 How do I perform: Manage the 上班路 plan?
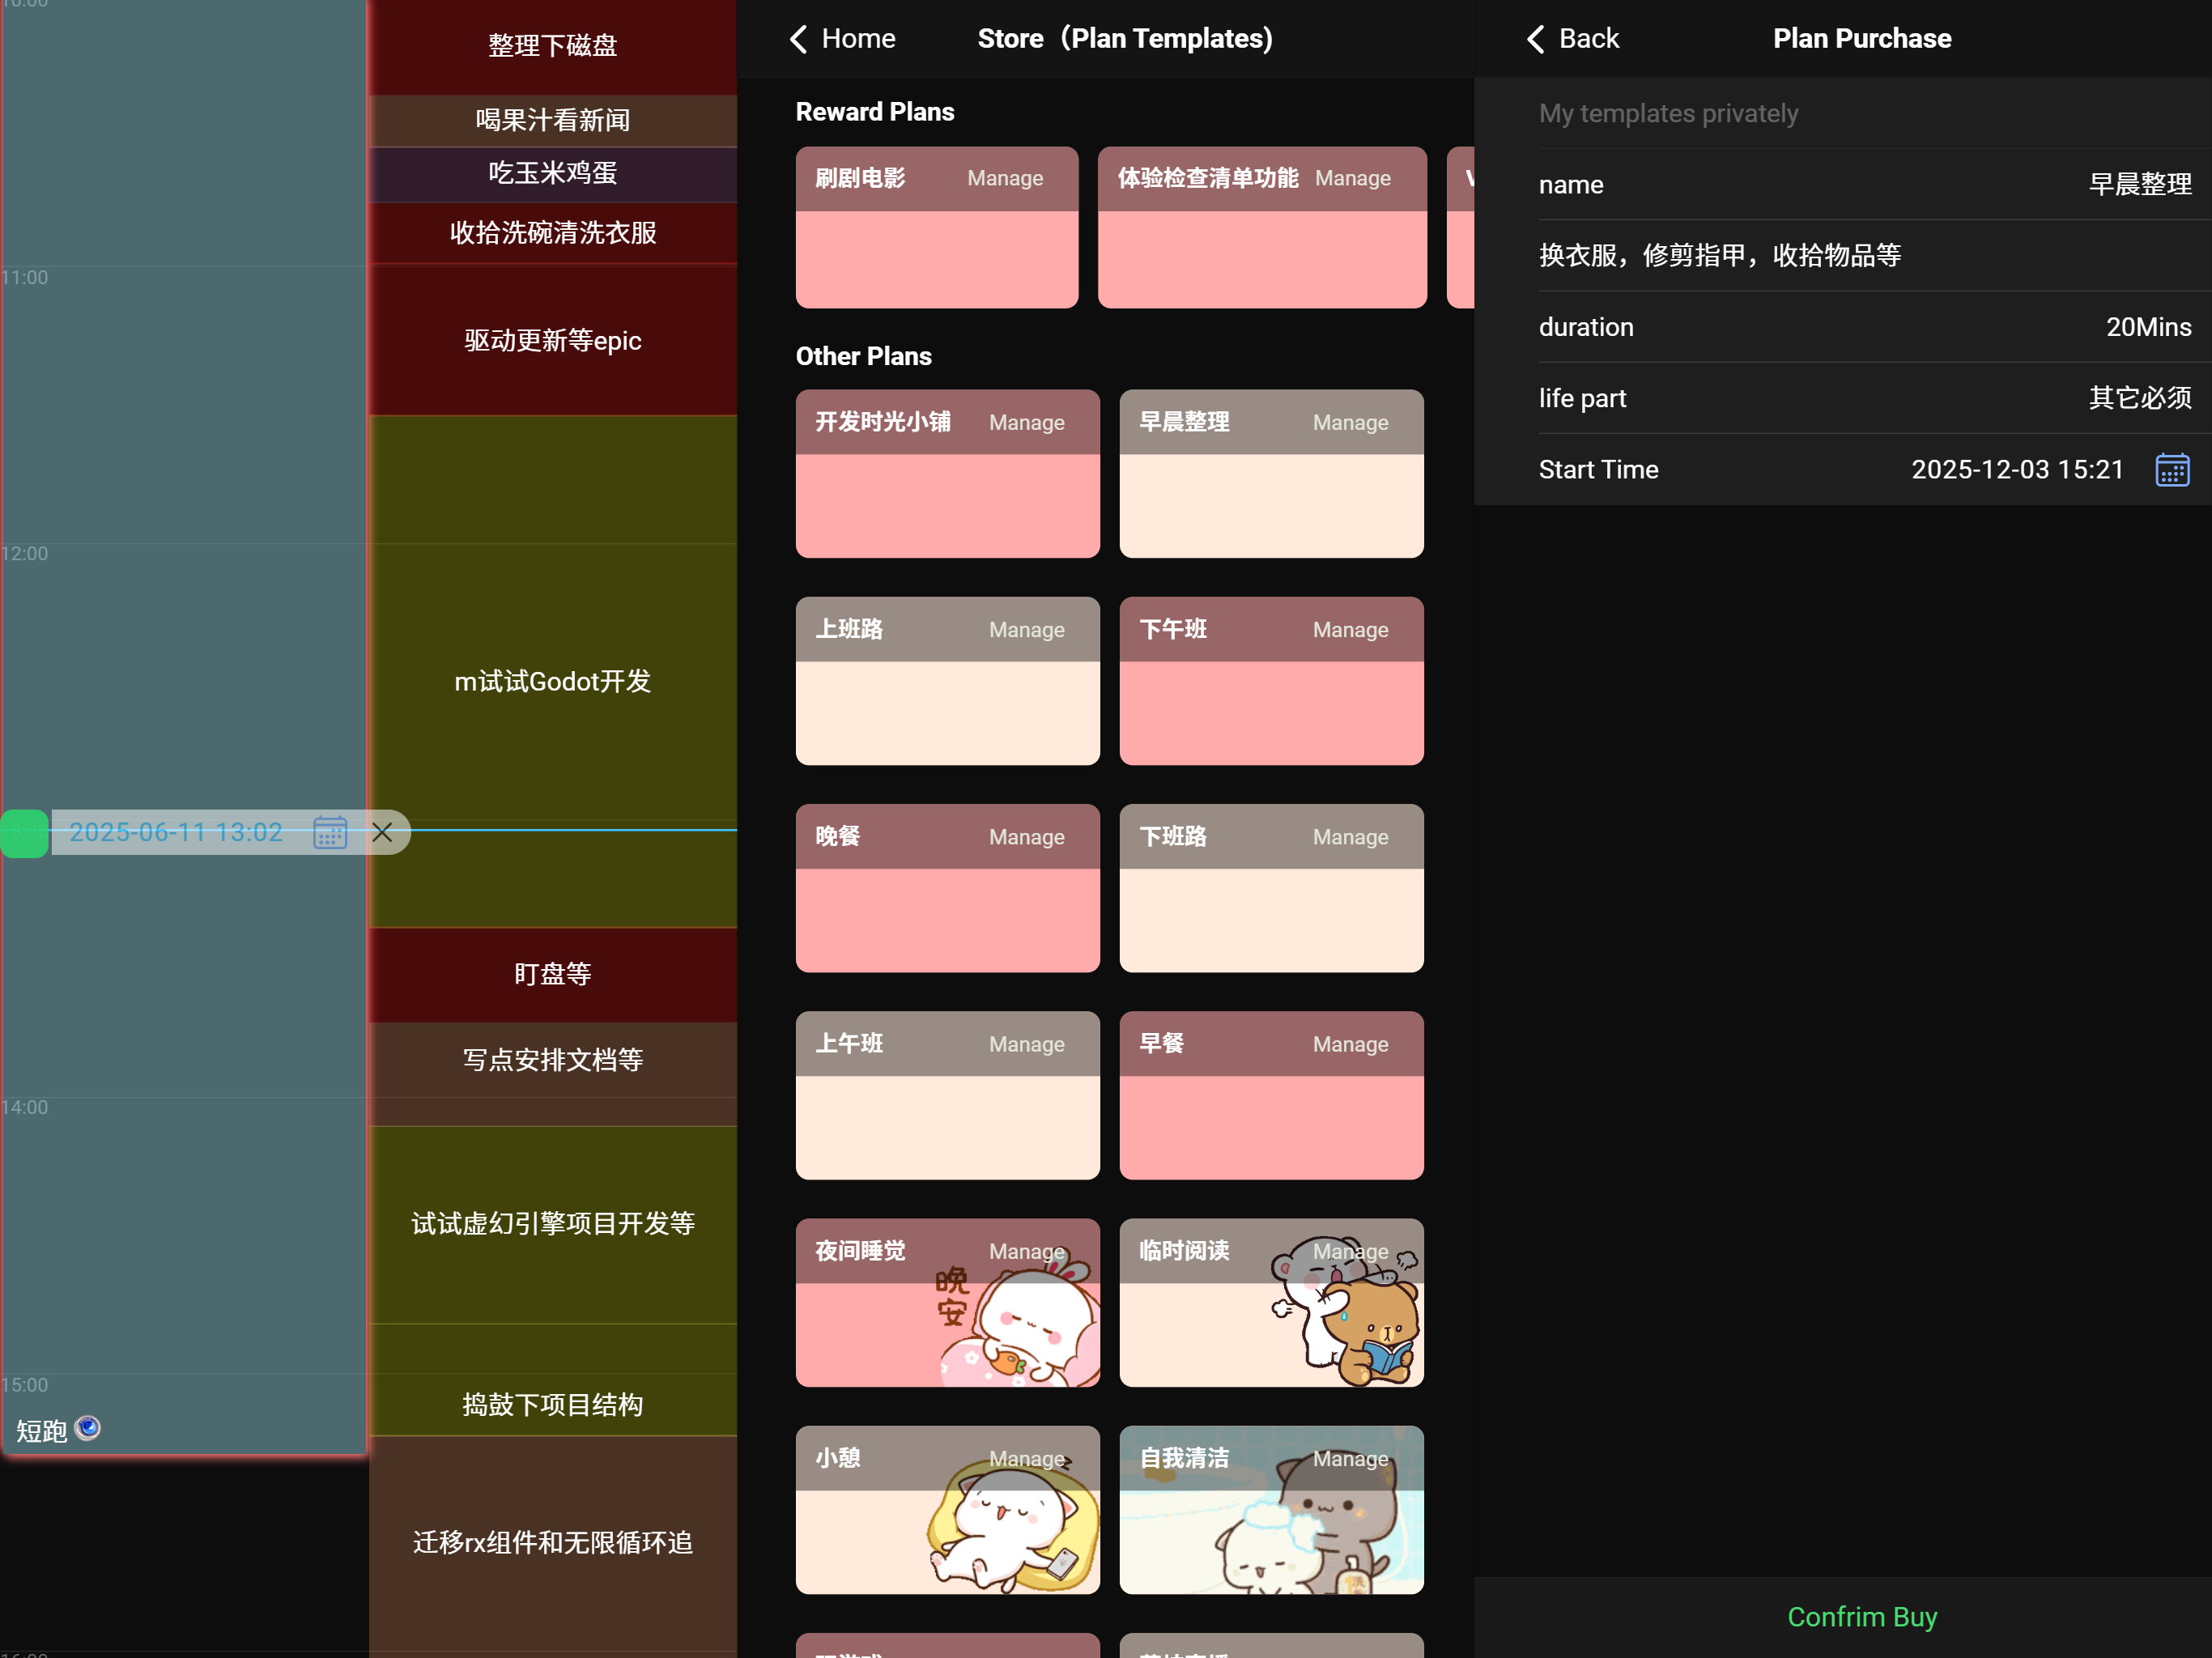pos(1027,630)
